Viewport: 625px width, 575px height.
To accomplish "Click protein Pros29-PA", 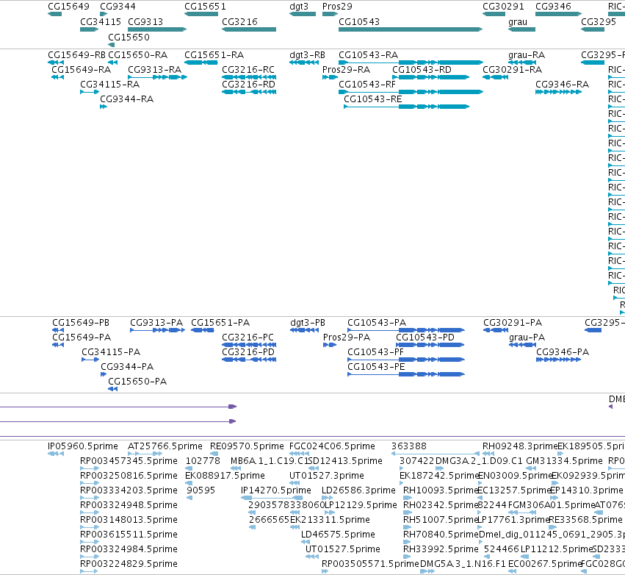I will 330,345.
